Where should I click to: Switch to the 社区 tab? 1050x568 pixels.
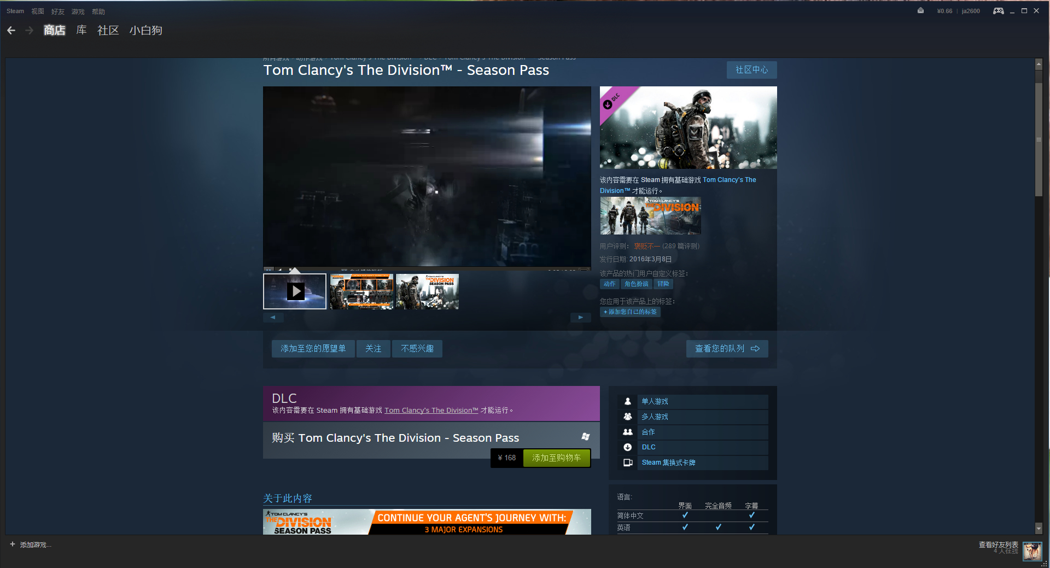coord(108,31)
